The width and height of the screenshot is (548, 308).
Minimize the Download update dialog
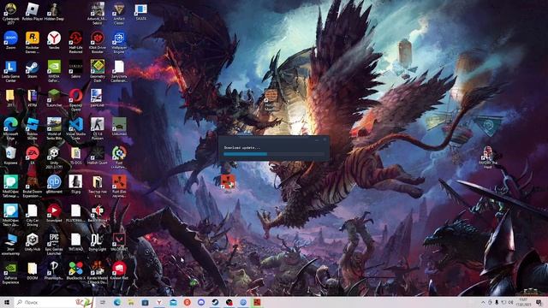pos(317,139)
